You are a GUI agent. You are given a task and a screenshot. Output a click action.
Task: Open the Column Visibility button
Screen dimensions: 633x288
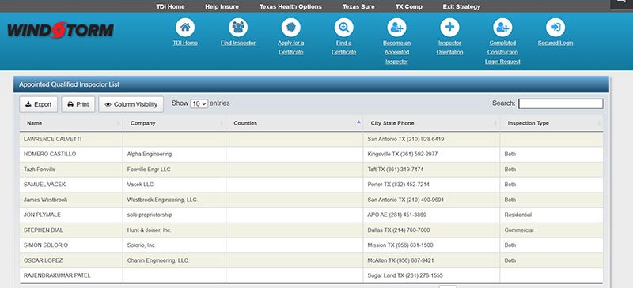(131, 104)
